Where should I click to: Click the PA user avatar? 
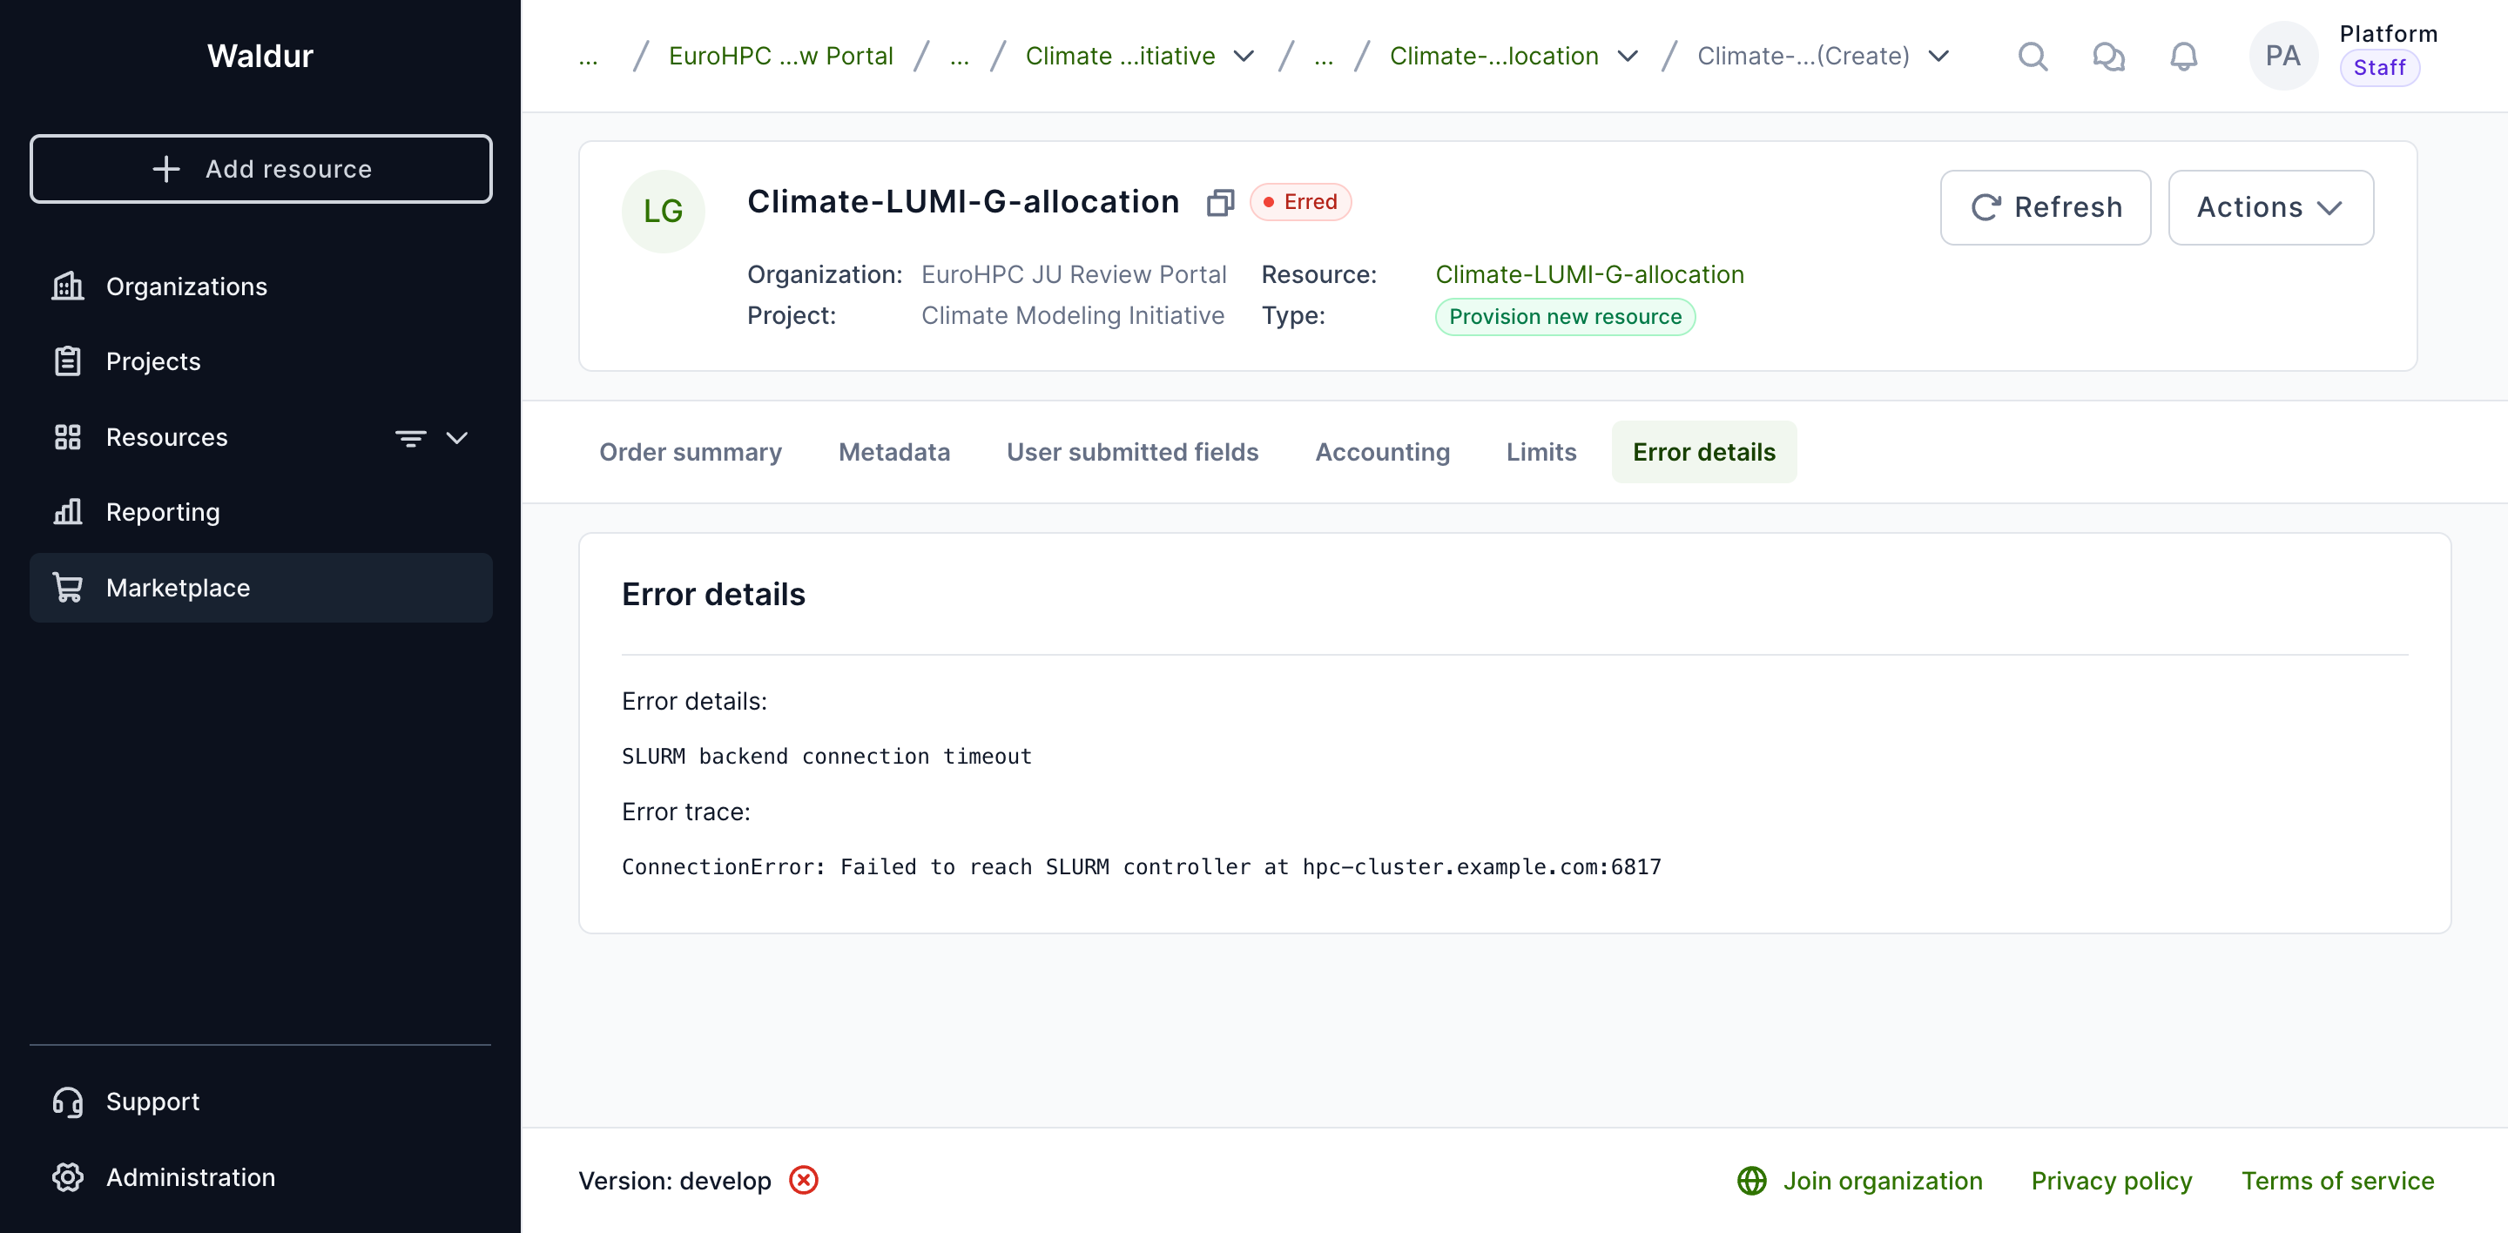click(2282, 56)
